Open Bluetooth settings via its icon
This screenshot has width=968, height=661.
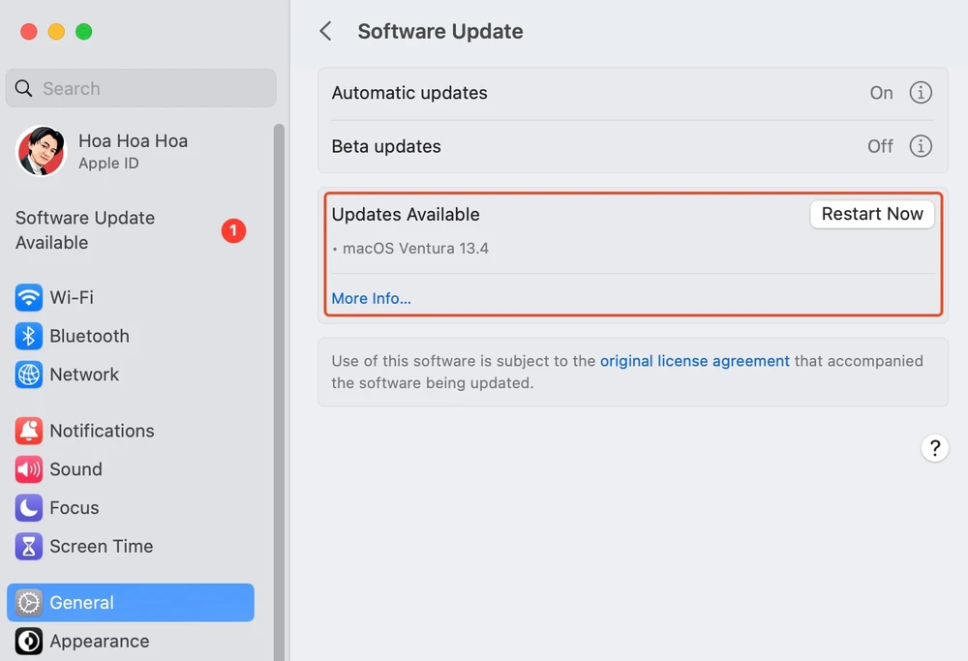(28, 336)
